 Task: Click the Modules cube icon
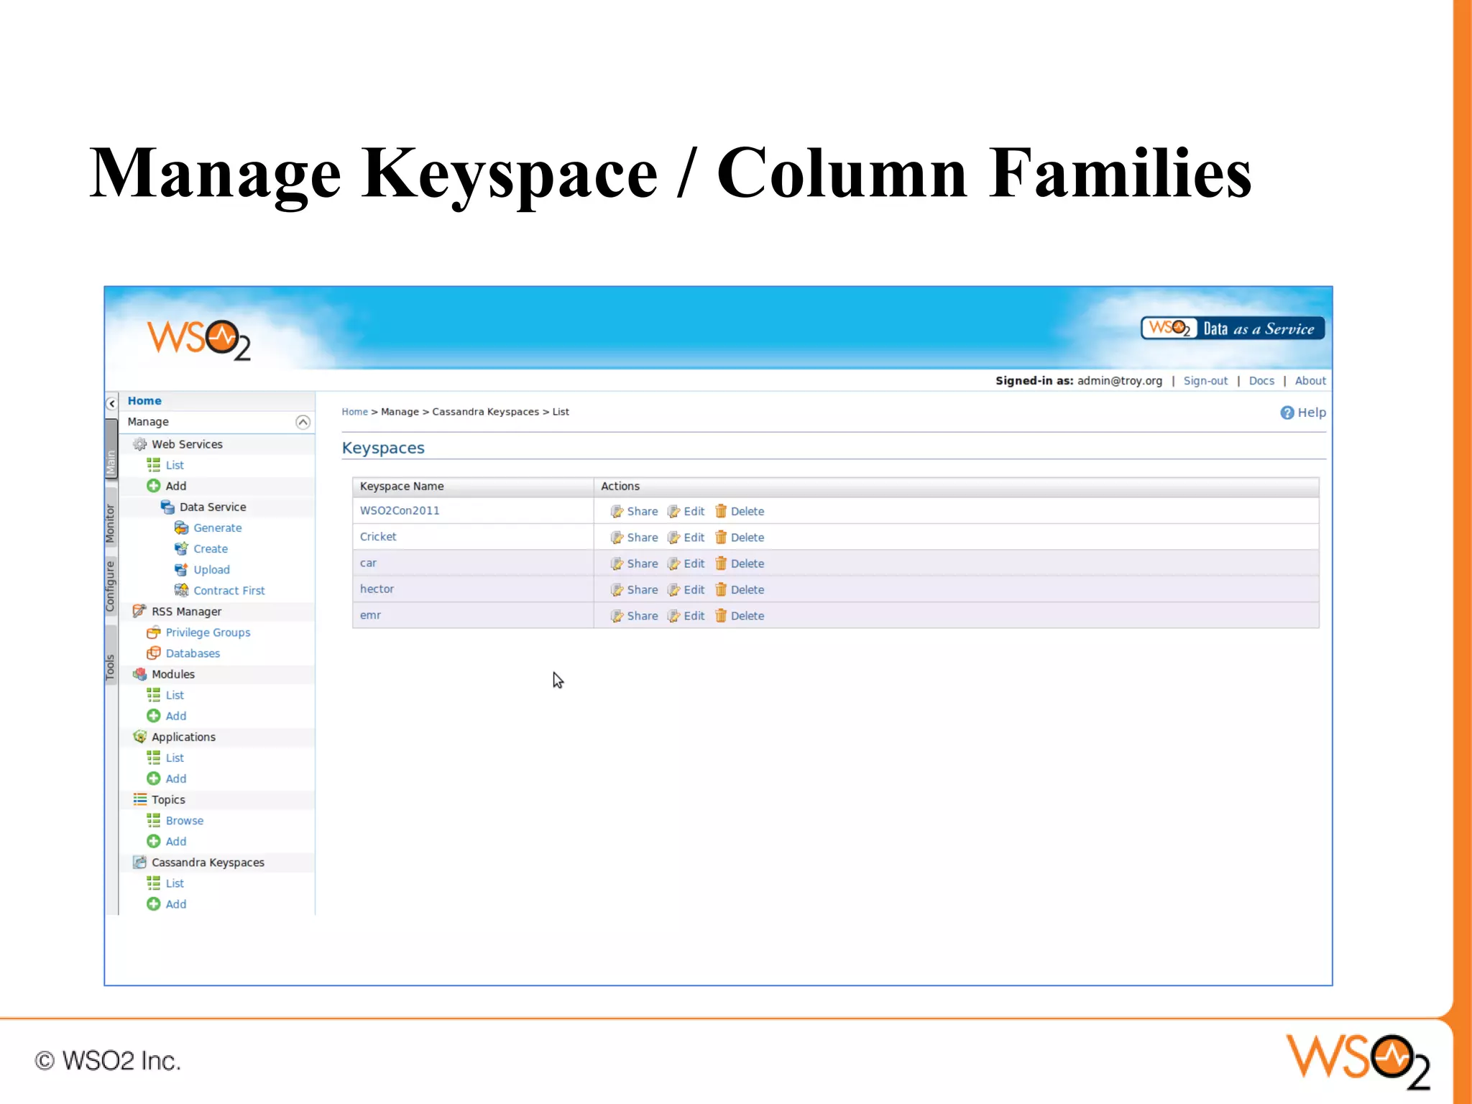click(139, 674)
